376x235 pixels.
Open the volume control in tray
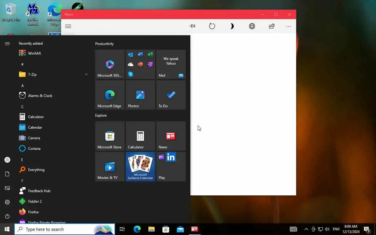pos(327,229)
